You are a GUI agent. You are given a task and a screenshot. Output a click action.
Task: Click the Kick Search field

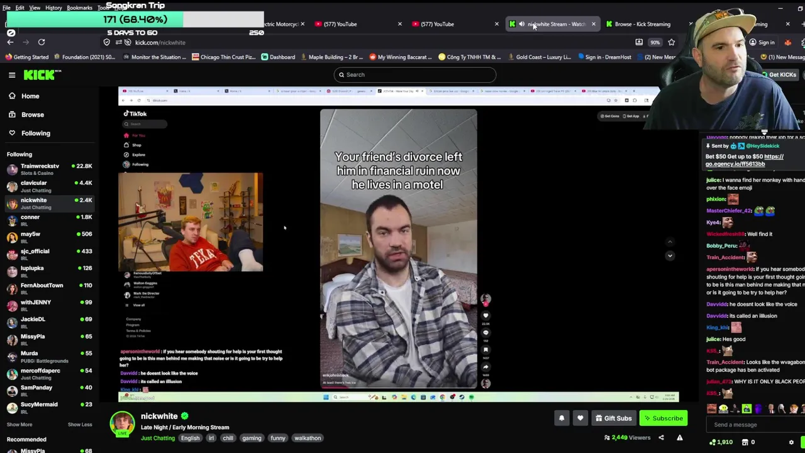tap(415, 75)
